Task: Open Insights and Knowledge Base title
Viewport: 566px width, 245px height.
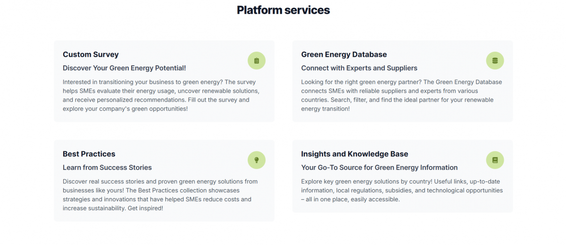Action: pyautogui.click(x=354, y=154)
